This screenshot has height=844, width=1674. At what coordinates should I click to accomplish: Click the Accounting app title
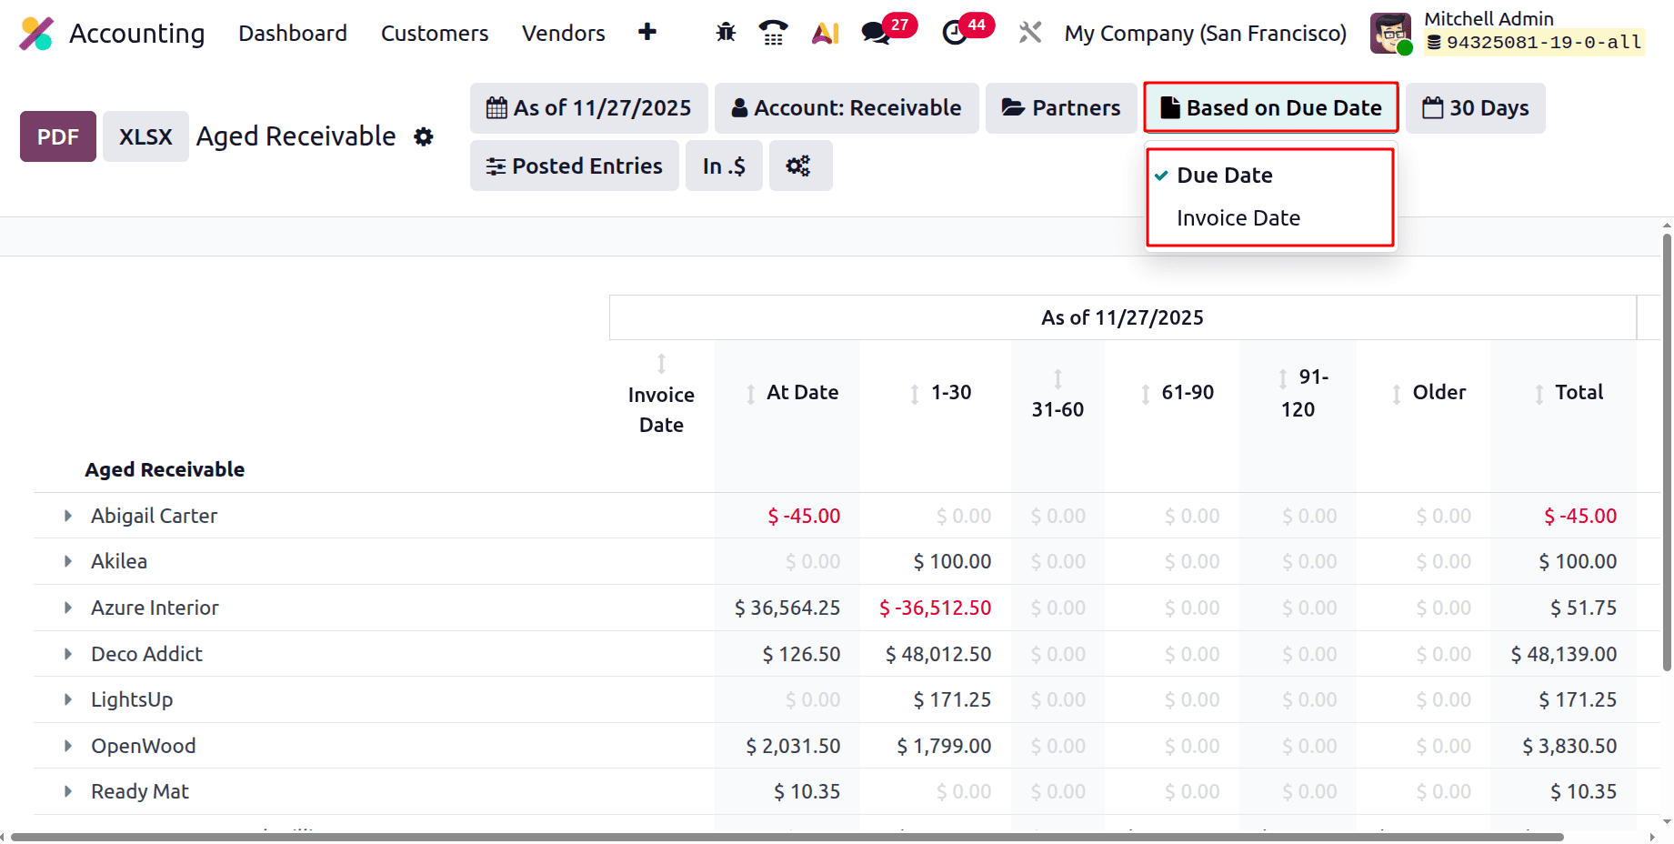pos(137,34)
